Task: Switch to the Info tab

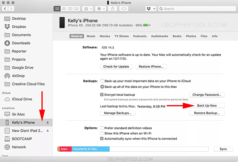Action: pyautogui.click(x=214, y=36)
